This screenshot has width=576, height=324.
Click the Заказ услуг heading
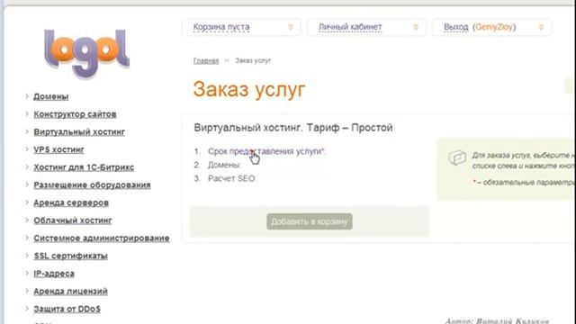[x=249, y=89]
